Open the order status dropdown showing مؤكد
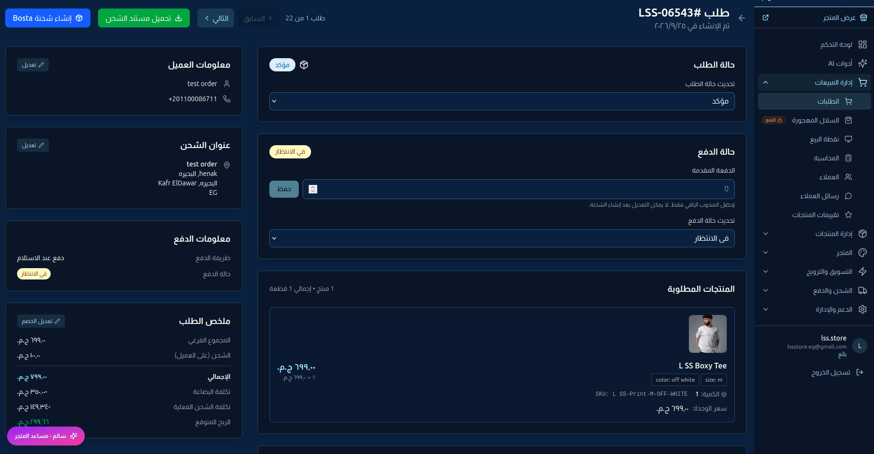This screenshot has height=454, width=874. point(502,101)
